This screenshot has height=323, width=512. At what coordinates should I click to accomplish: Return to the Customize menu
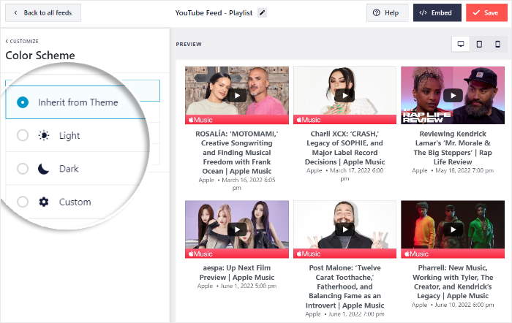tap(22, 41)
